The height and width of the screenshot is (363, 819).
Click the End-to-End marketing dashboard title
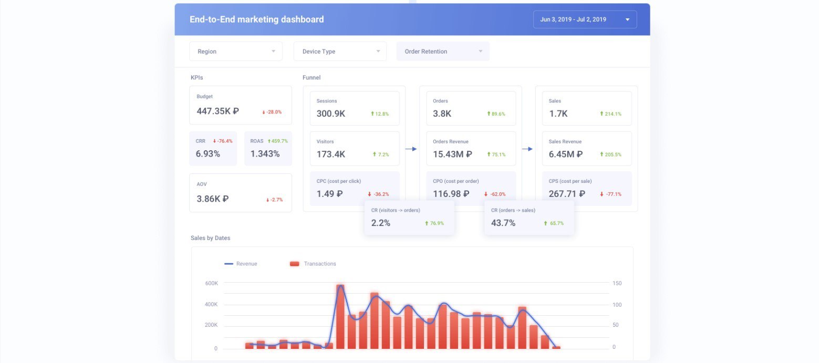pos(256,19)
